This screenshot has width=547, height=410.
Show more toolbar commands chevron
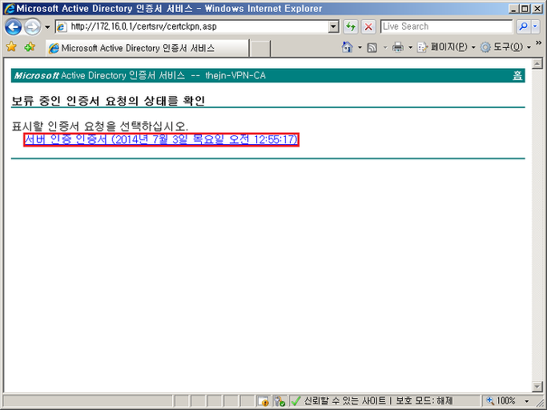click(x=538, y=43)
